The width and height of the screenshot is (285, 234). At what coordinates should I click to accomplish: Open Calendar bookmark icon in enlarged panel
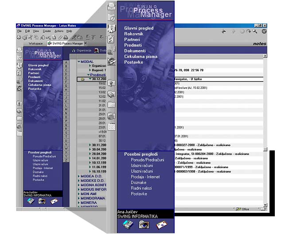pyautogui.click(x=111, y=18)
